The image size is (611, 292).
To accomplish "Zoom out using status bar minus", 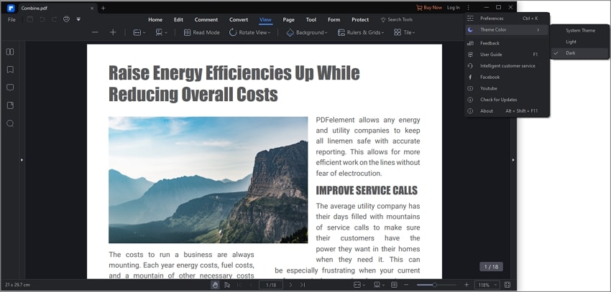I will pos(406,285).
